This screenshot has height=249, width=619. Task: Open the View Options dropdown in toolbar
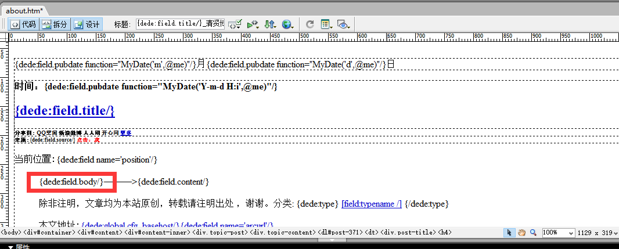326,24
